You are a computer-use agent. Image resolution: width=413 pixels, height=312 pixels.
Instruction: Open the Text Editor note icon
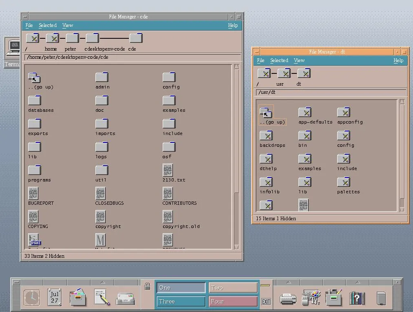(101, 297)
